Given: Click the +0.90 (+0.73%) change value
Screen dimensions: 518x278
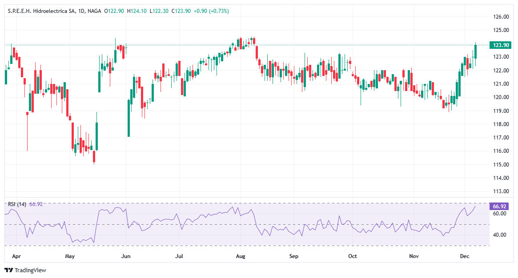Looking at the screenshot, I should coord(211,11).
